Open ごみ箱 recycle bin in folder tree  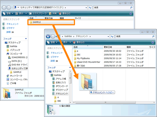[x=11, y=83]
